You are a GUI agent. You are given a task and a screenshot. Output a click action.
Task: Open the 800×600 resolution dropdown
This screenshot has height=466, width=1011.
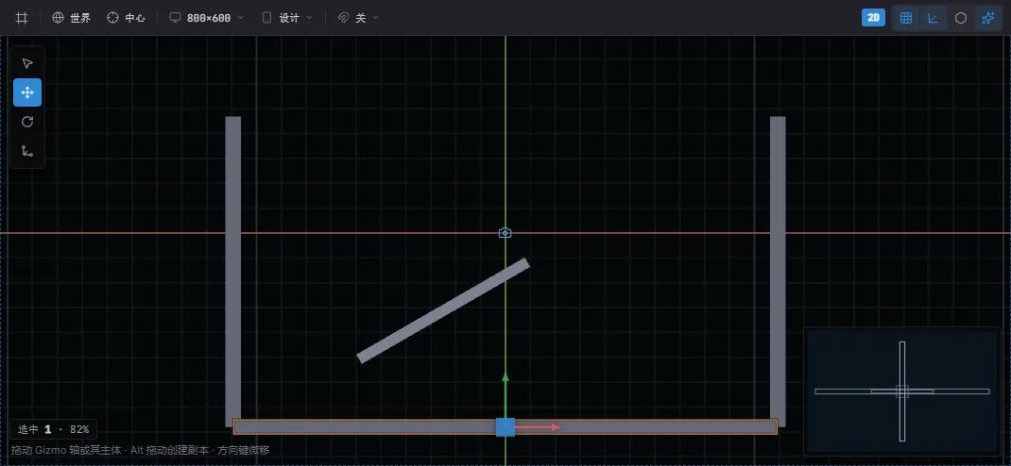pyautogui.click(x=207, y=18)
